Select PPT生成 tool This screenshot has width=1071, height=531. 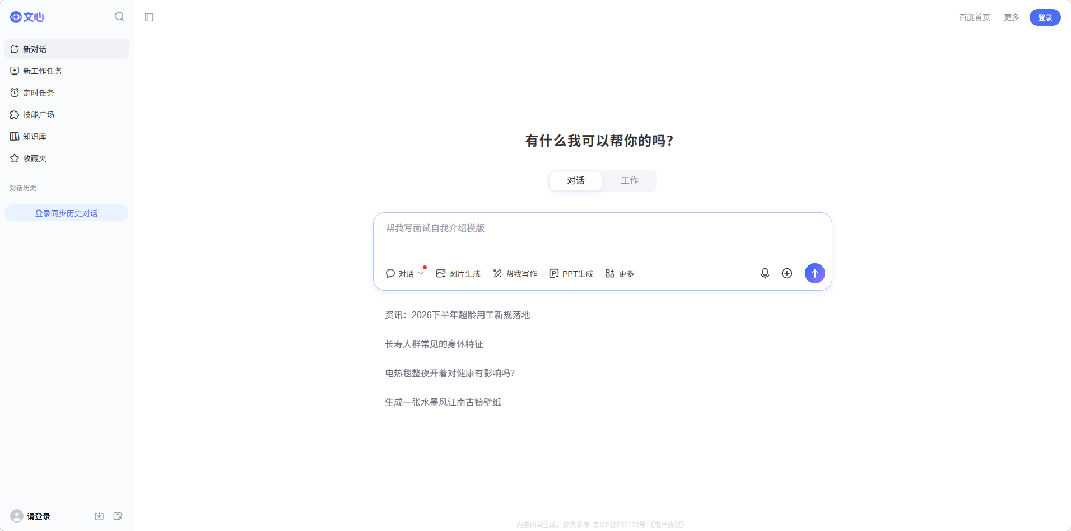pyautogui.click(x=571, y=273)
